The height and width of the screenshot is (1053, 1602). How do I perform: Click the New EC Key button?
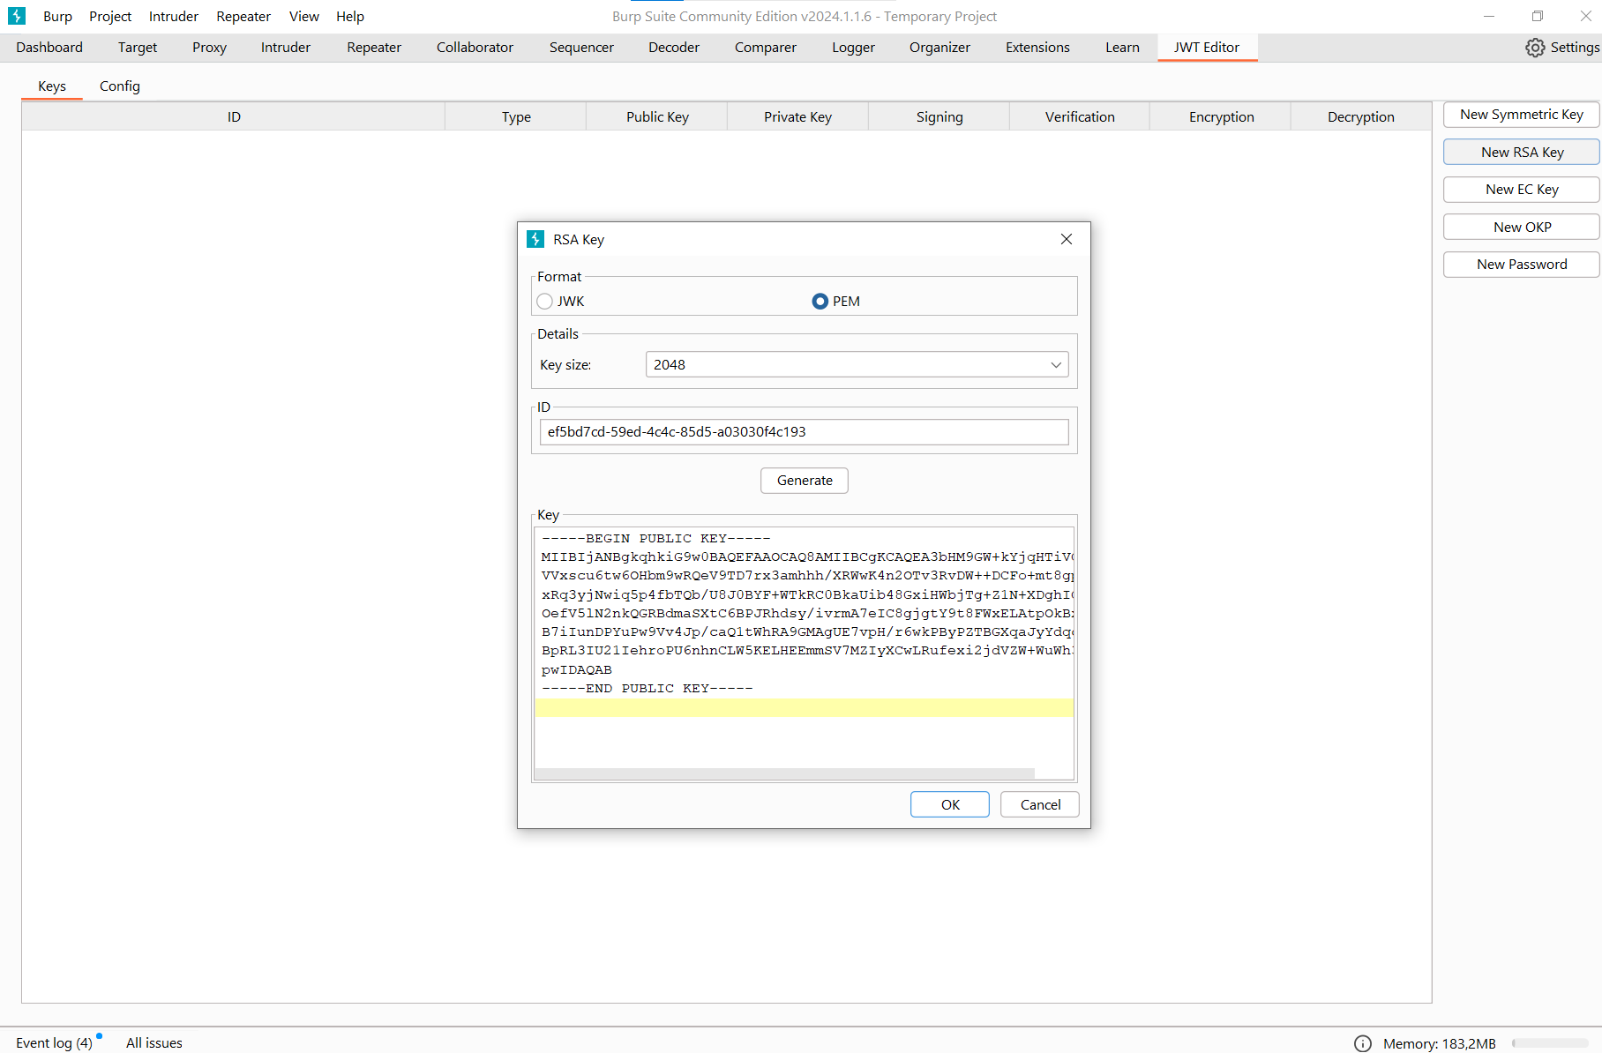[1521, 190]
